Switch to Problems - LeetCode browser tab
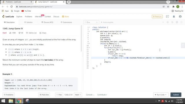This screenshot has width=185, height=104. [17, 2]
